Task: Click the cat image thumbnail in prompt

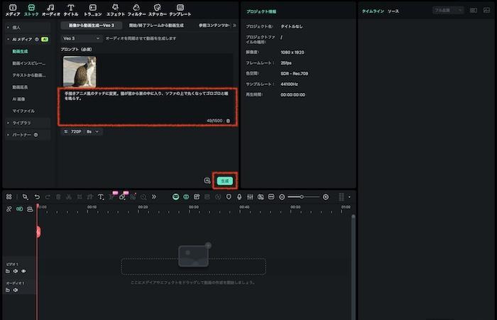Action: point(80,71)
